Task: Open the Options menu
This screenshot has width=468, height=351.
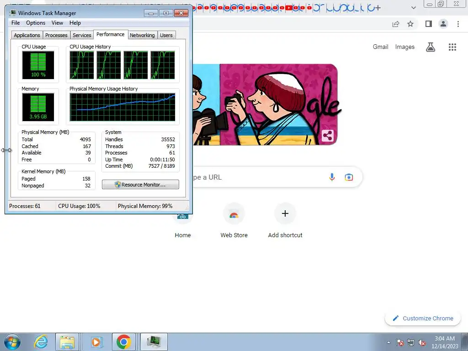Action: (x=36, y=23)
